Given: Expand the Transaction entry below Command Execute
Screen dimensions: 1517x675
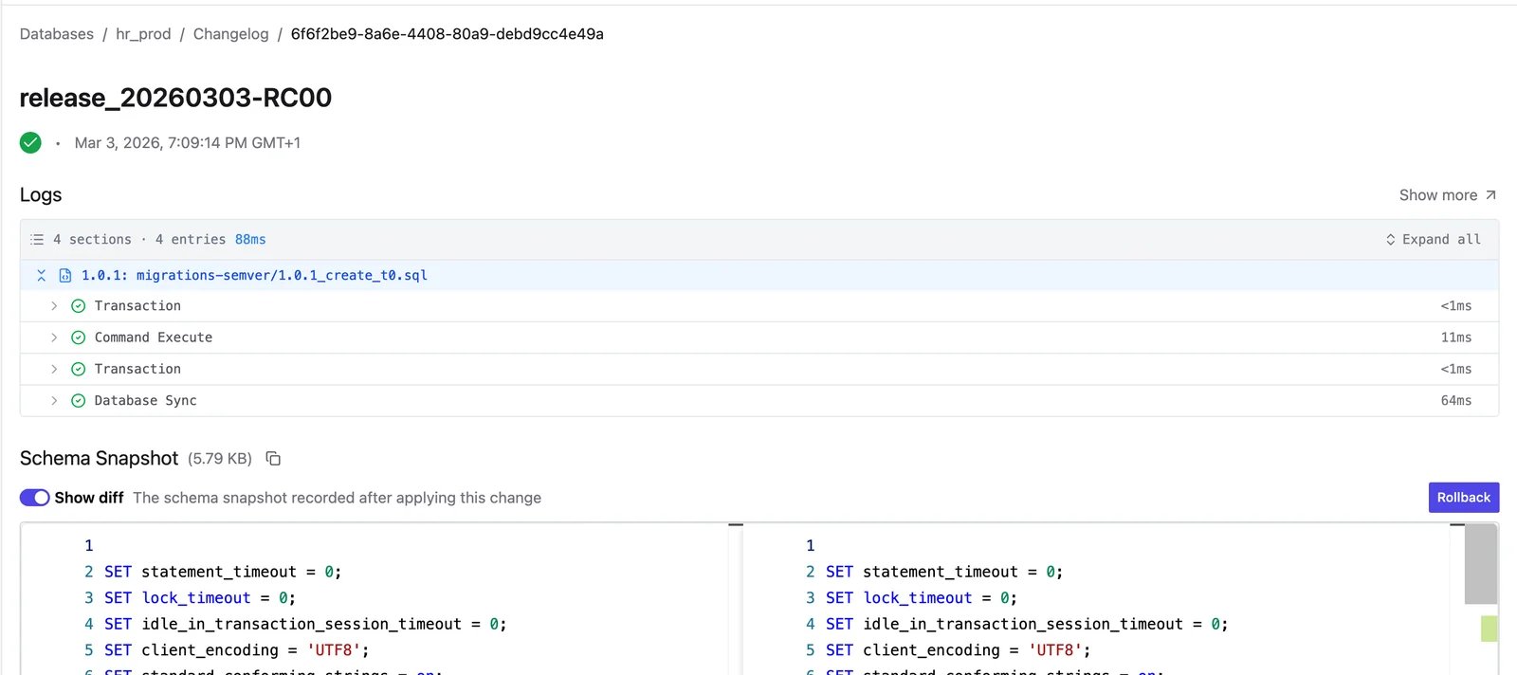Looking at the screenshot, I should pos(54,369).
